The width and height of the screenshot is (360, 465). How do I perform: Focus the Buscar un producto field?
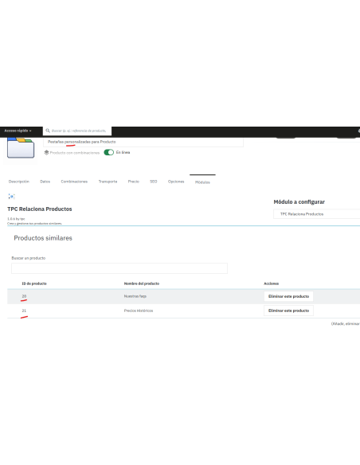(x=119, y=268)
